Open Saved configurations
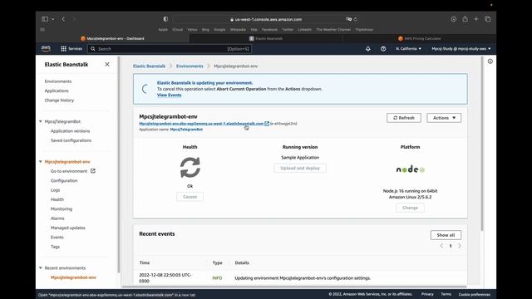Screen dimensions: 532x299 pyautogui.click(x=71, y=140)
